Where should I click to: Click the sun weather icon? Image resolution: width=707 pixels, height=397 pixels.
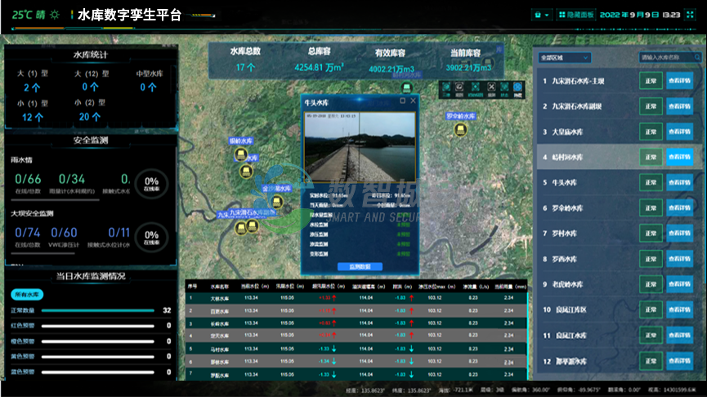[x=54, y=15]
